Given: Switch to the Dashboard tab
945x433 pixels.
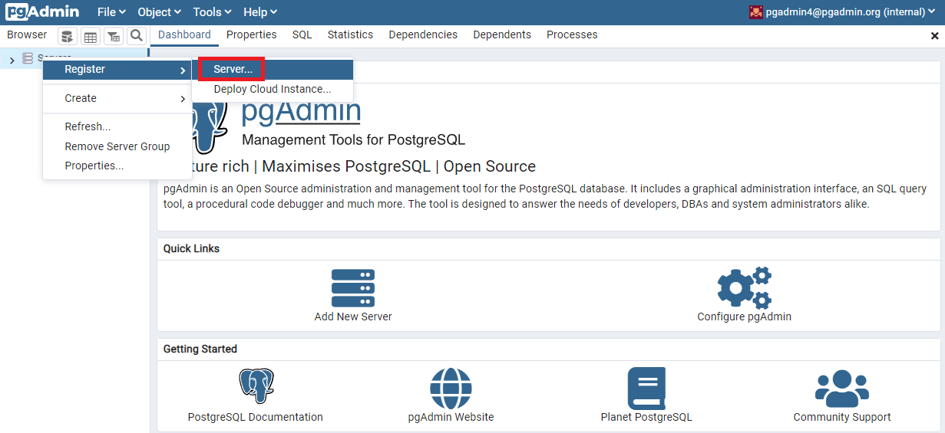Looking at the screenshot, I should [184, 35].
